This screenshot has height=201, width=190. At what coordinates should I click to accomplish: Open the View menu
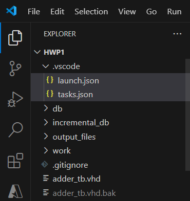point(127,12)
